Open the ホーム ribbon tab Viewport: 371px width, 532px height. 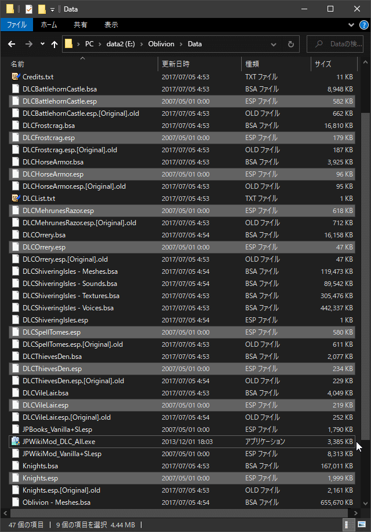49,25
